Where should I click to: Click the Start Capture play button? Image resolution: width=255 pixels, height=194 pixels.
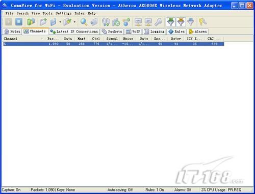pyautogui.click(x=9, y=22)
